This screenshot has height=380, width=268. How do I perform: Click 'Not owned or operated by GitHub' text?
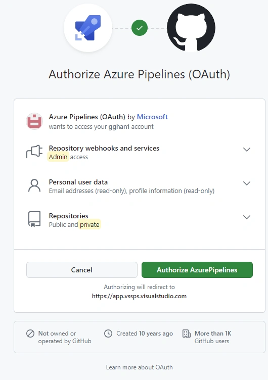pyautogui.click(x=65, y=337)
